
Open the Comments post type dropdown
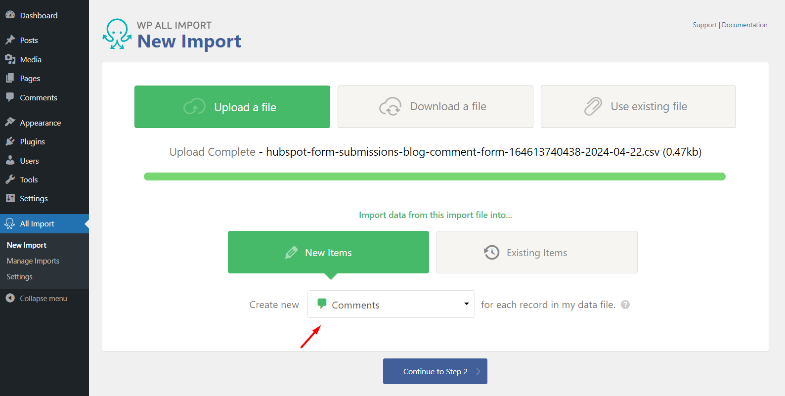point(391,305)
